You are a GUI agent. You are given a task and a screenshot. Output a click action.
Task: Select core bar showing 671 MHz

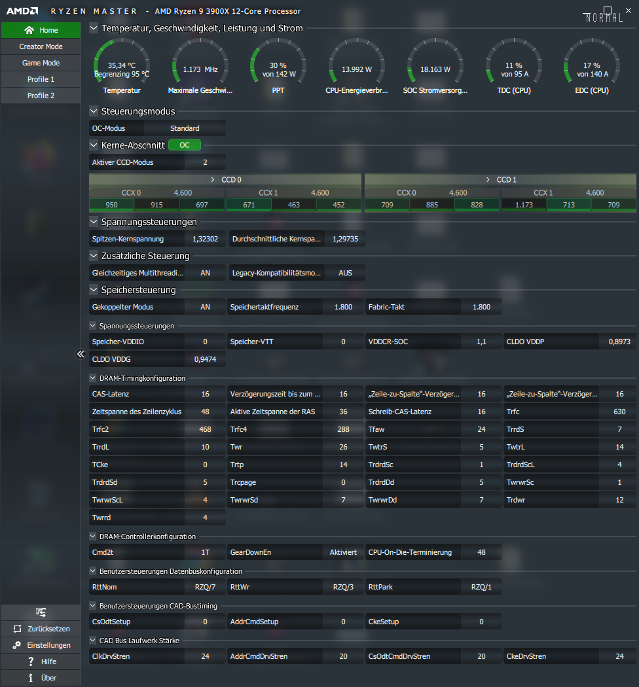(x=249, y=205)
